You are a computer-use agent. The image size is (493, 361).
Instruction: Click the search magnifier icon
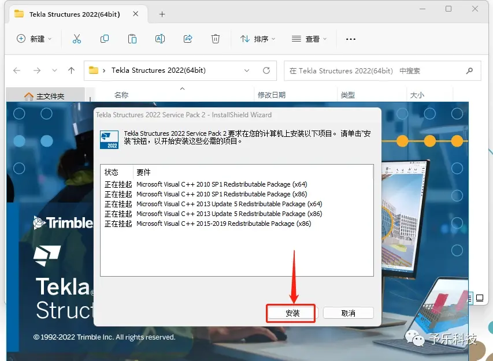(469, 70)
